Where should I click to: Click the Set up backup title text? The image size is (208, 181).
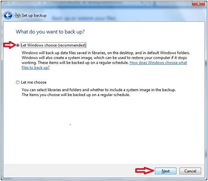click(x=34, y=15)
